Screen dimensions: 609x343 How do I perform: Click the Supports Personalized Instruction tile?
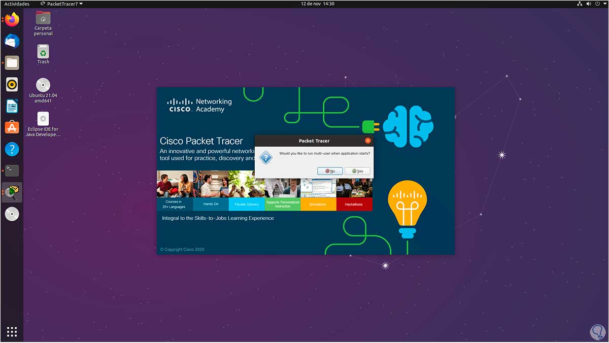tap(283, 204)
